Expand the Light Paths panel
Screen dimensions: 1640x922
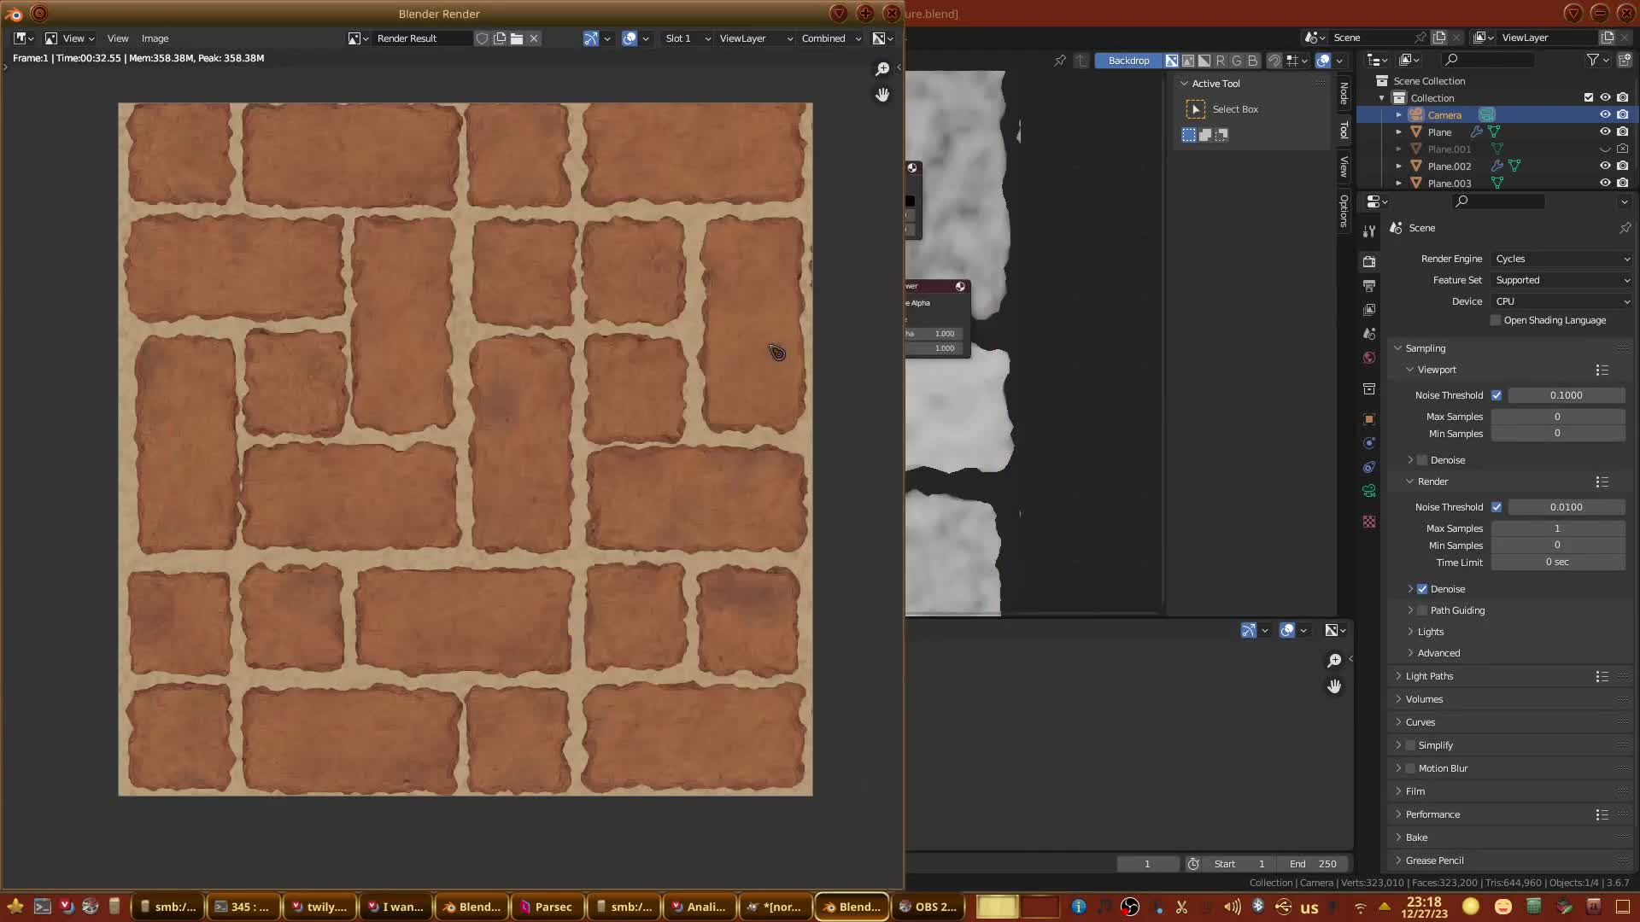point(1429,676)
